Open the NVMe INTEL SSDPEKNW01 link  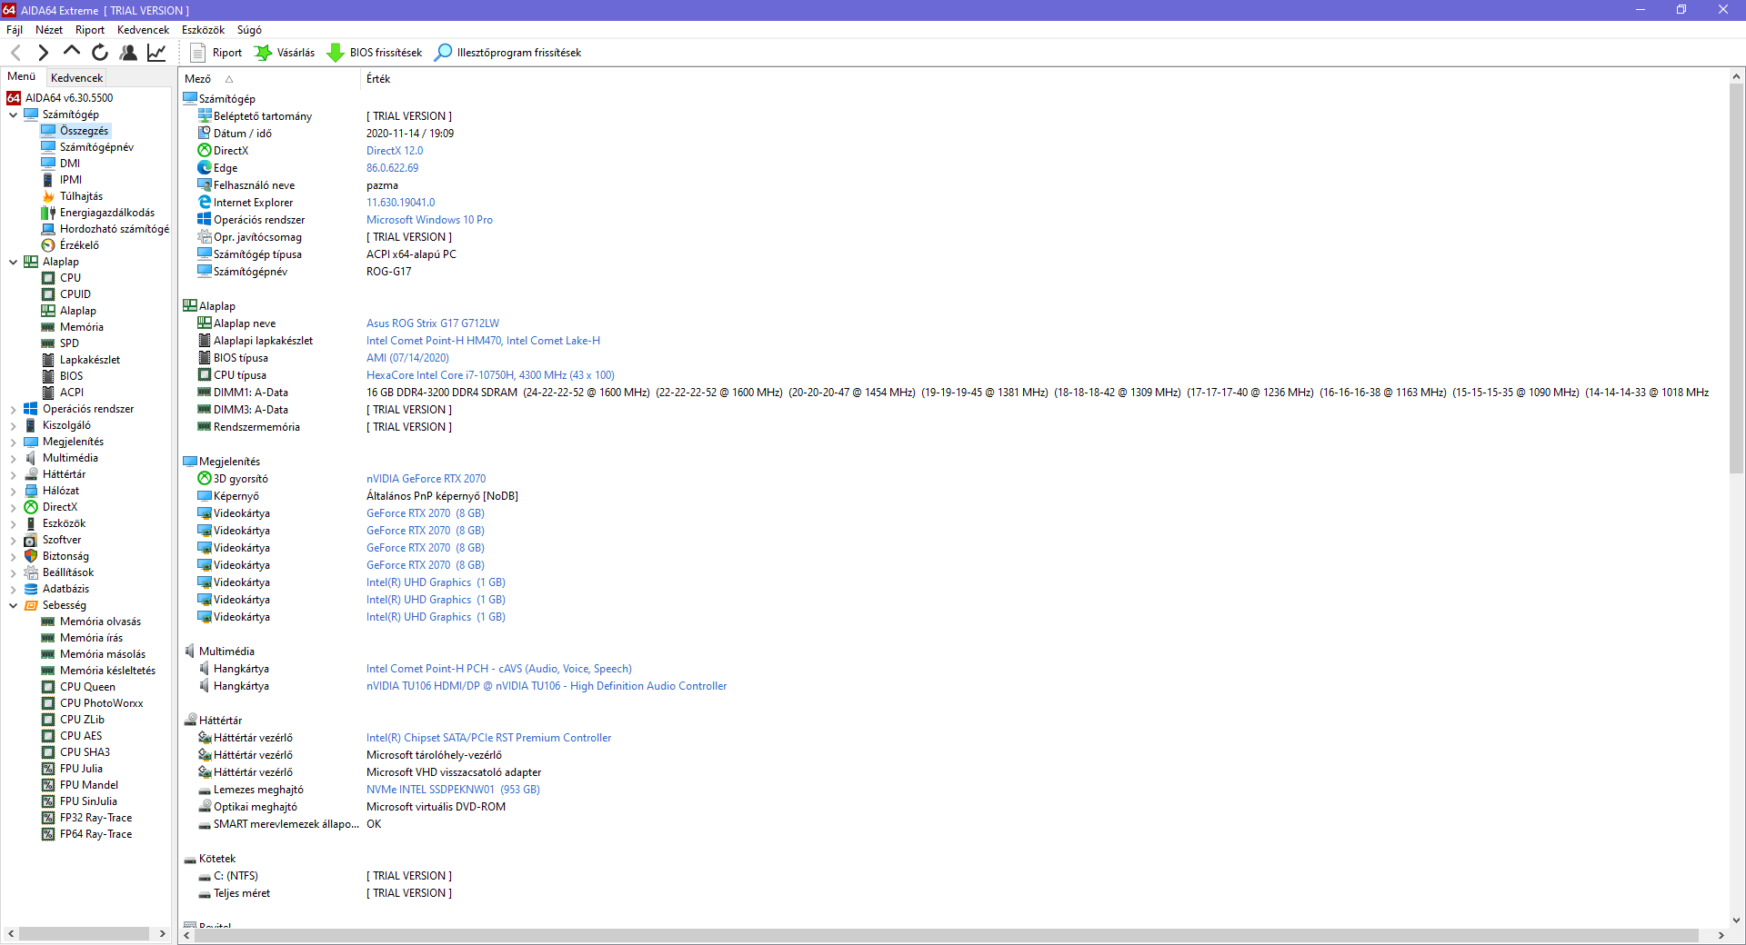453,790
